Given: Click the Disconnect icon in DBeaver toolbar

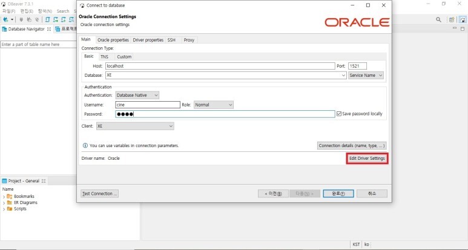Looking at the screenshot, I should [x=37, y=20].
